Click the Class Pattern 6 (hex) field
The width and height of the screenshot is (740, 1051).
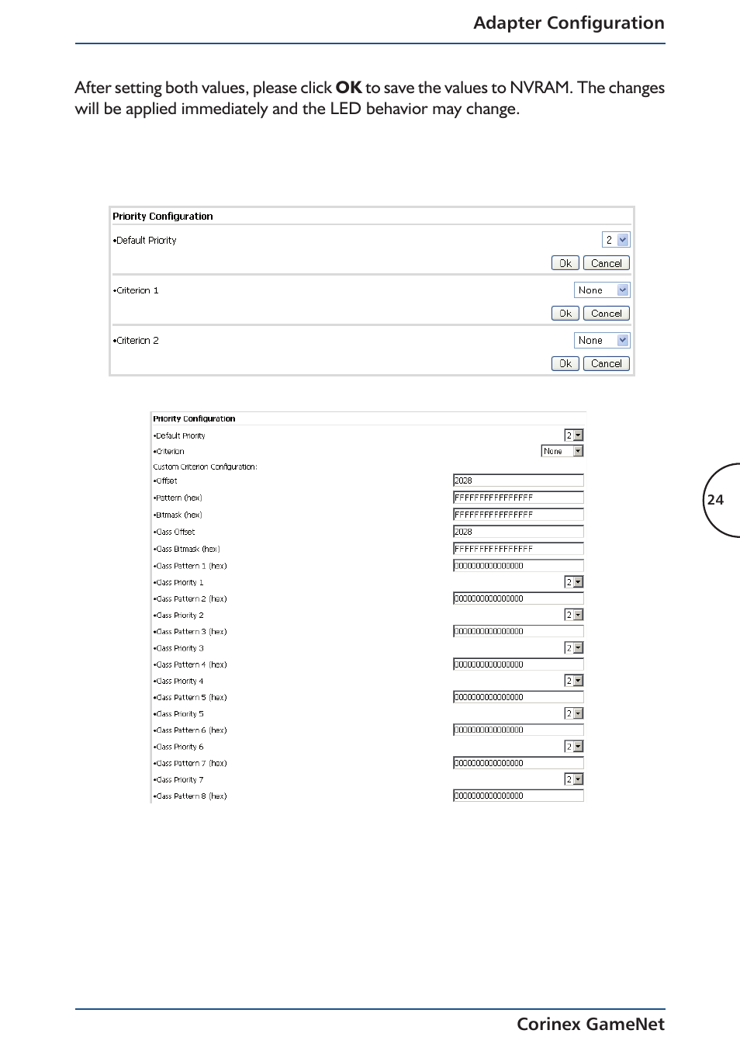[x=518, y=730]
